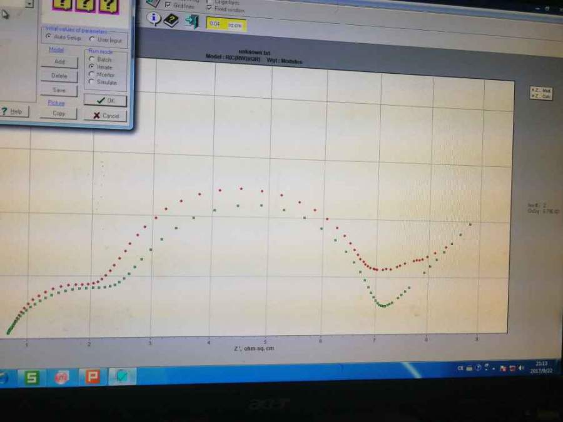563x422 pixels.
Task: Click the CH language indicator in tray
Action: click(460, 368)
